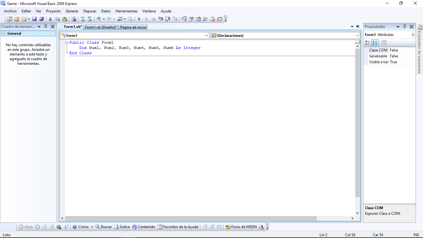Switch properties to Categorized view
This screenshot has width=423, height=238.
click(x=368, y=43)
